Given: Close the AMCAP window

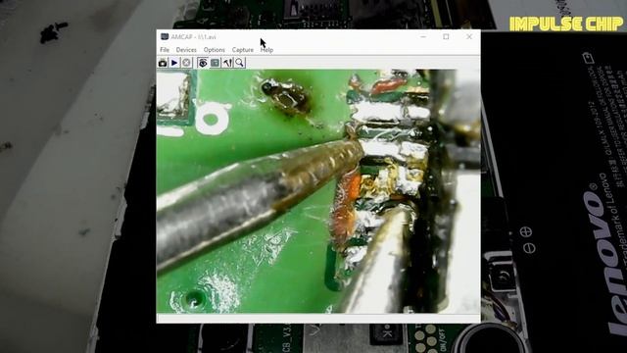Looking at the screenshot, I should pyautogui.click(x=469, y=37).
